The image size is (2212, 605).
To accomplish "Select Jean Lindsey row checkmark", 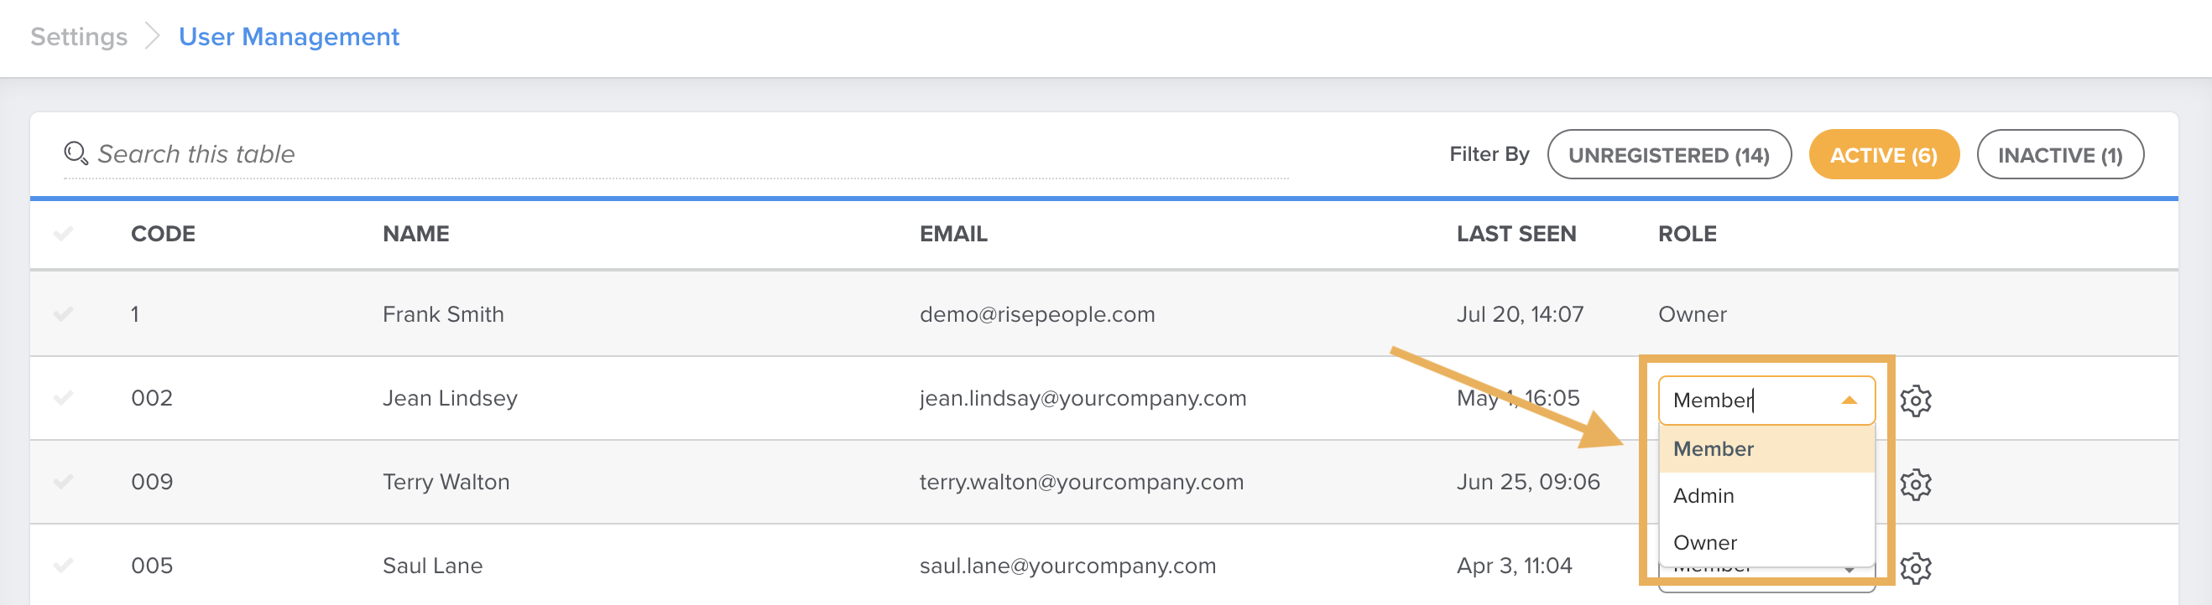I will coord(63,398).
